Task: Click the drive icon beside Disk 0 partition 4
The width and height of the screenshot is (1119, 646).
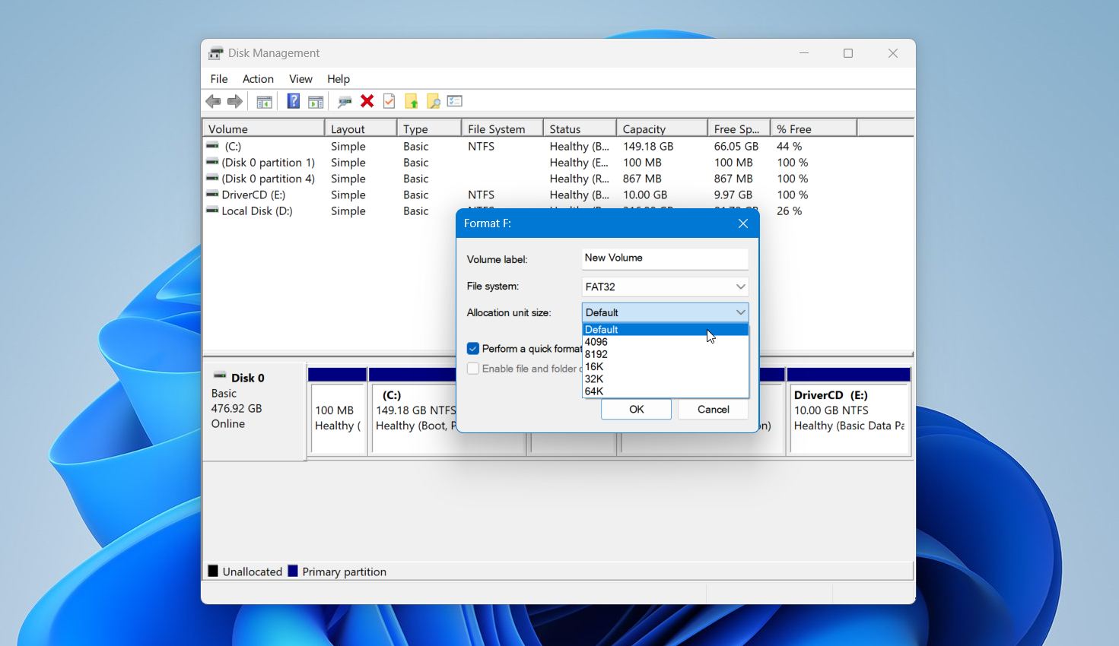Action: coord(212,178)
